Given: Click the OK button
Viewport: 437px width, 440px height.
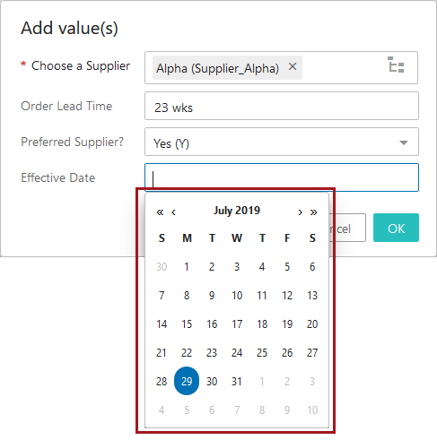Looking at the screenshot, I should [x=396, y=228].
